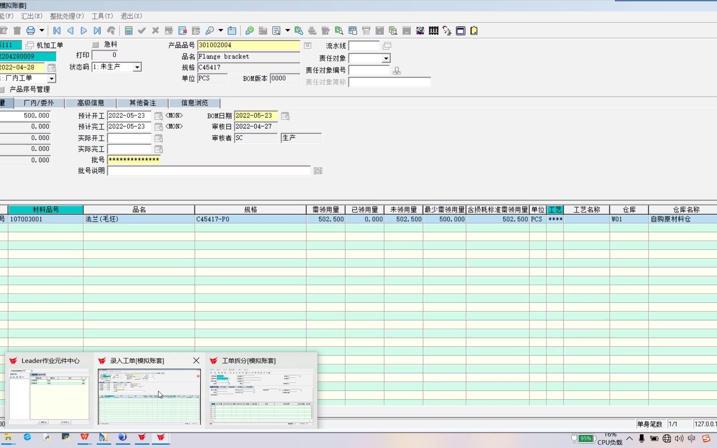This screenshot has height=448, width=717.
Task: Select Leader作业元件中心 window thumbnail
Action: [49, 390]
